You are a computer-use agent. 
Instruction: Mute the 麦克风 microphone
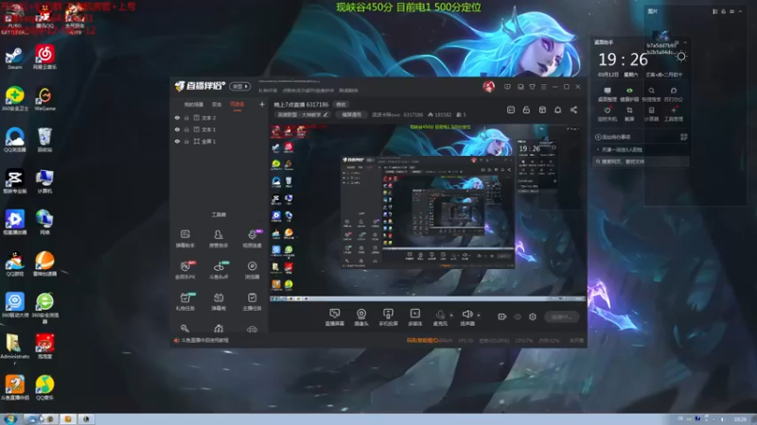pyautogui.click(x=440, y=317)
